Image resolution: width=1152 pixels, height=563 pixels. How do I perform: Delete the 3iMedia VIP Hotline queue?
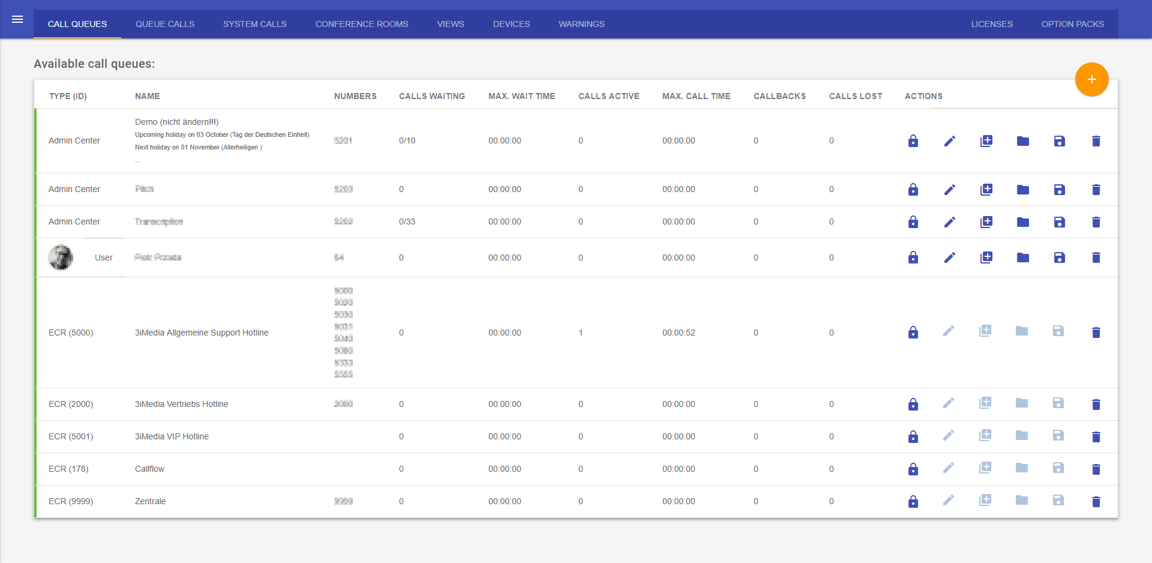click(x=1096, y=437)
